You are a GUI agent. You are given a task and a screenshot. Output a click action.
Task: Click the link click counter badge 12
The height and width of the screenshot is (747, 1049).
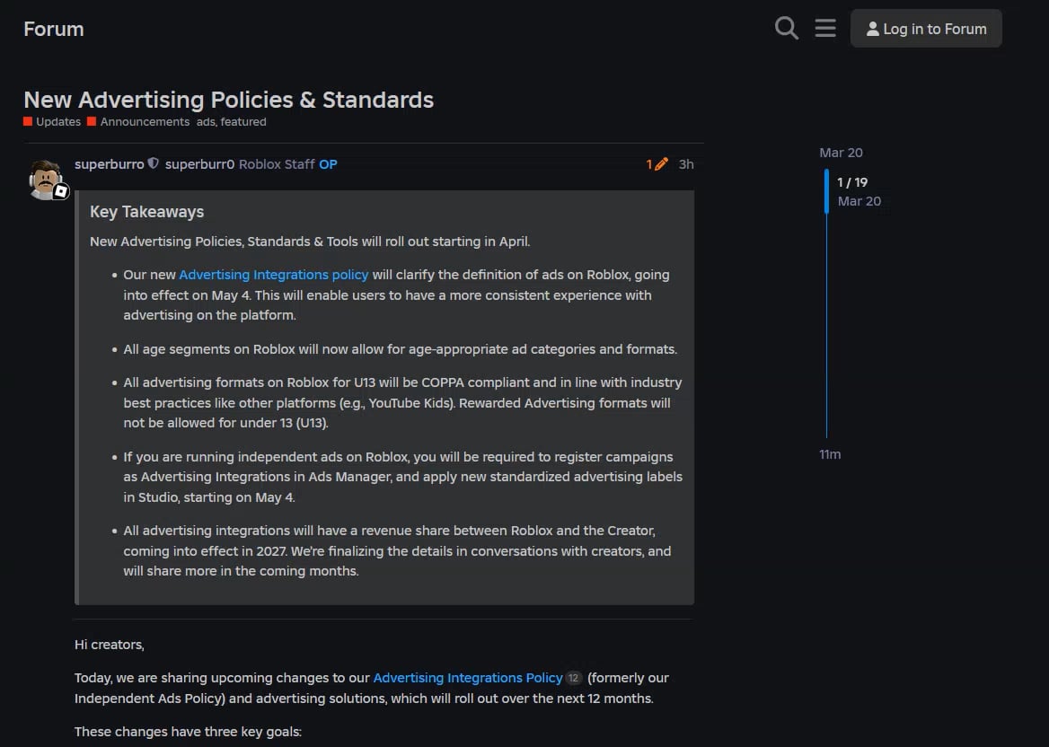point(574,679)
